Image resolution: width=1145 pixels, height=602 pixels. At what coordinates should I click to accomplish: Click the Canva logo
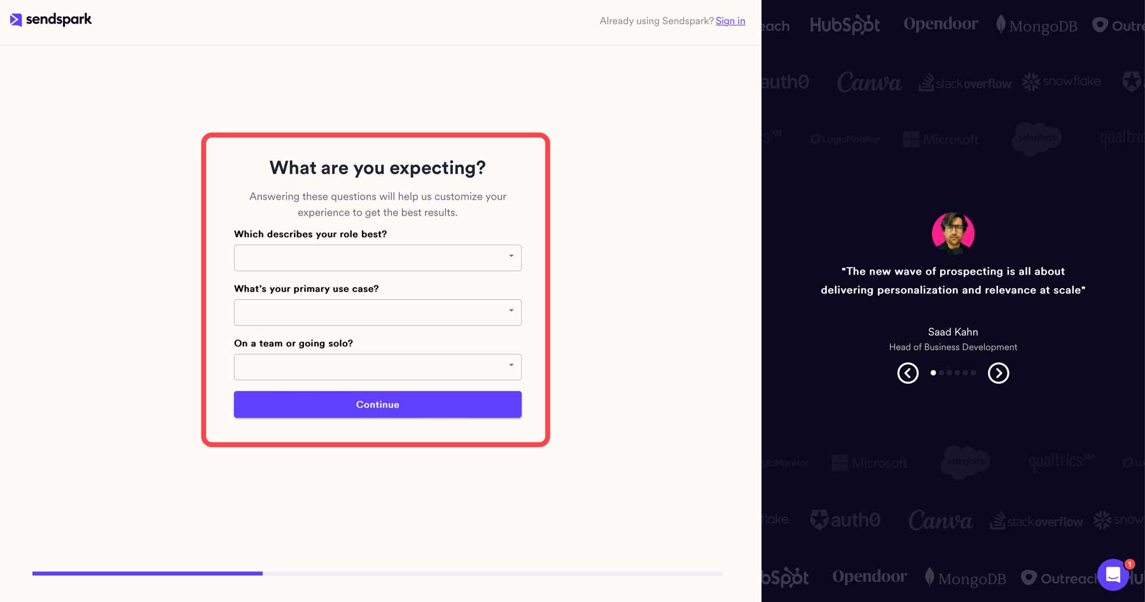coord(868,82)
